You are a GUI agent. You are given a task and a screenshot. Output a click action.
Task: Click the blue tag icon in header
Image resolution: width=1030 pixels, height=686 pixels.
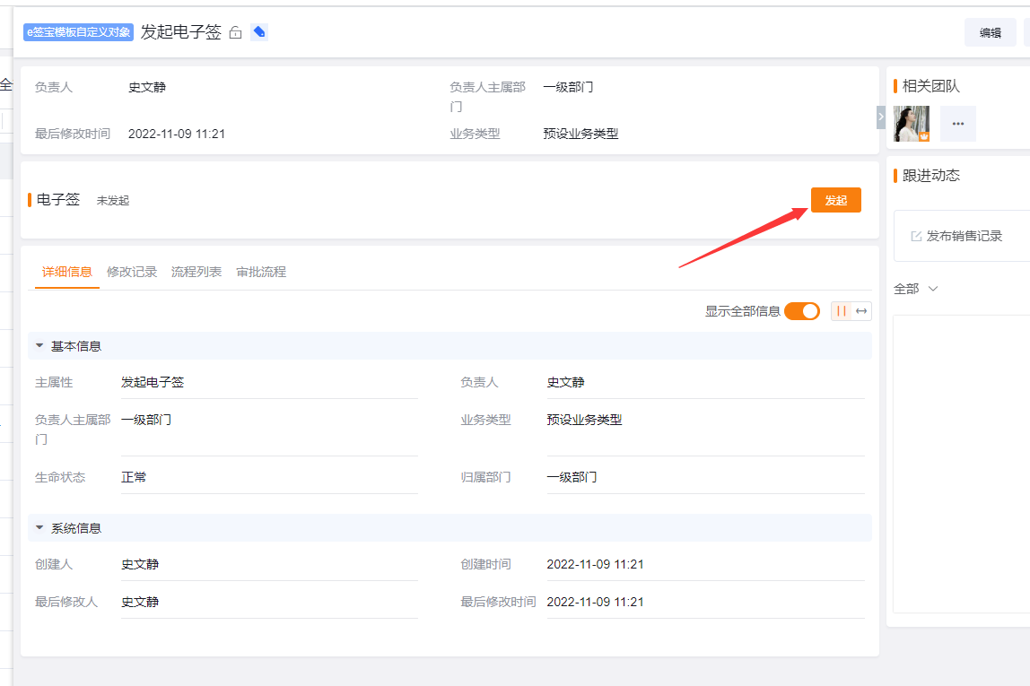[259, 31]
